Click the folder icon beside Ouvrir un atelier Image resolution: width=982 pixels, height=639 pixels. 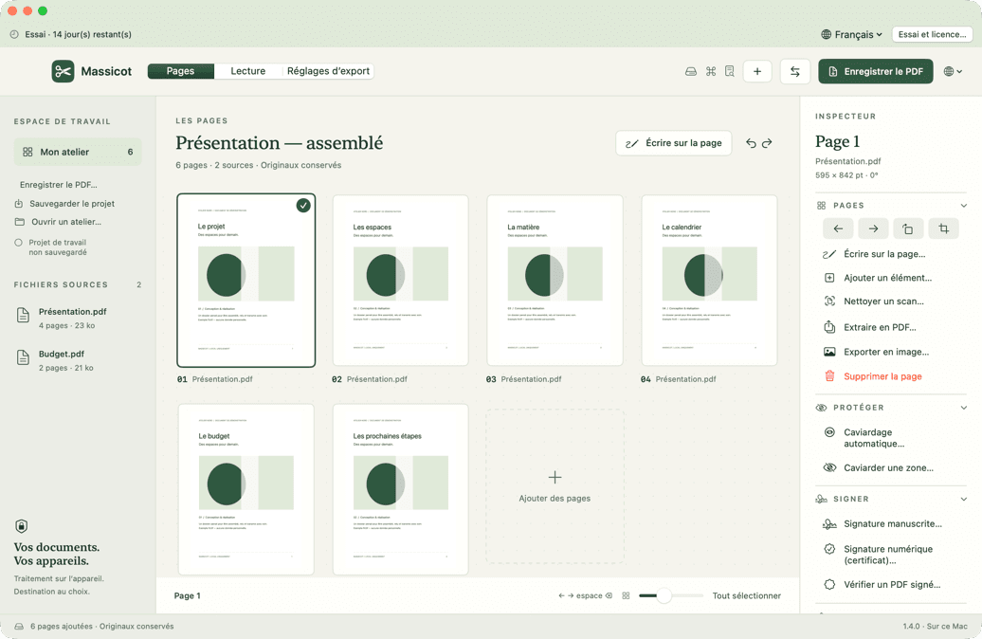(x=19, y=222)
